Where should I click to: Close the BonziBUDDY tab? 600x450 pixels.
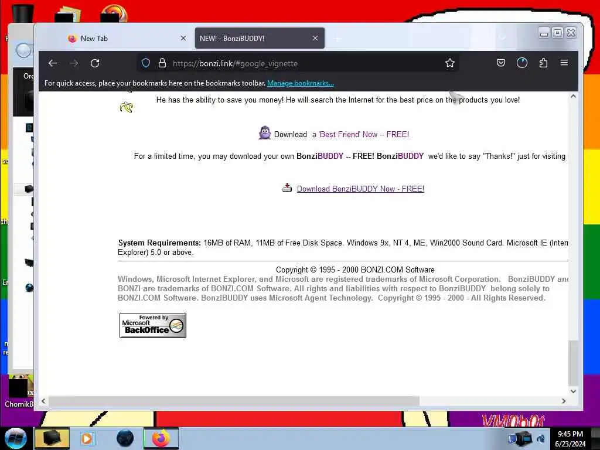pyautogui.click(x=315, y=38)
